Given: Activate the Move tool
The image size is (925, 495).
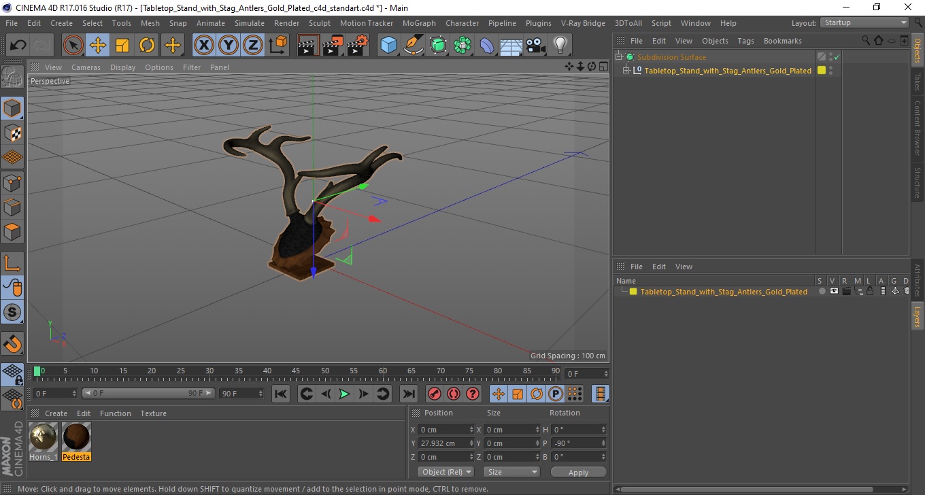Looking at the screenshot, I should [98, 46].
